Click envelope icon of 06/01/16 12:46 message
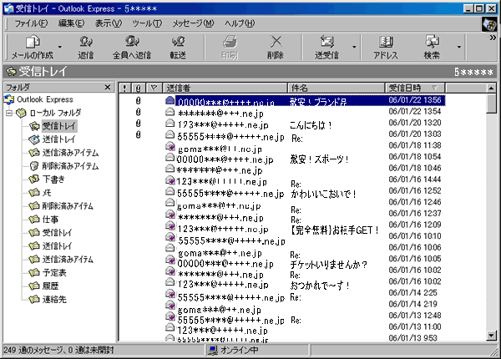Screen dimensions: 501x359 (x=170, y=203)
